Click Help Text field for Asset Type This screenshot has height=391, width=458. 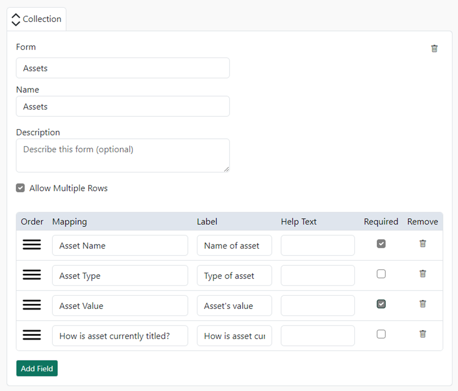click(x=318, y=276)
